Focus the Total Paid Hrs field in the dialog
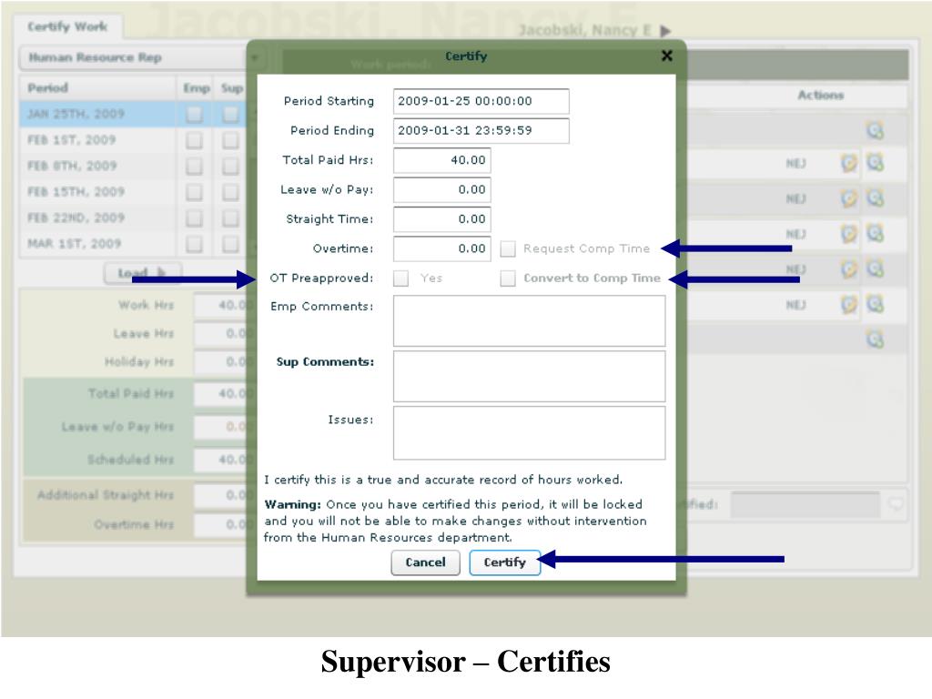Image resolution: width=932 pixels, height=699 pixels. coord(442,160)
